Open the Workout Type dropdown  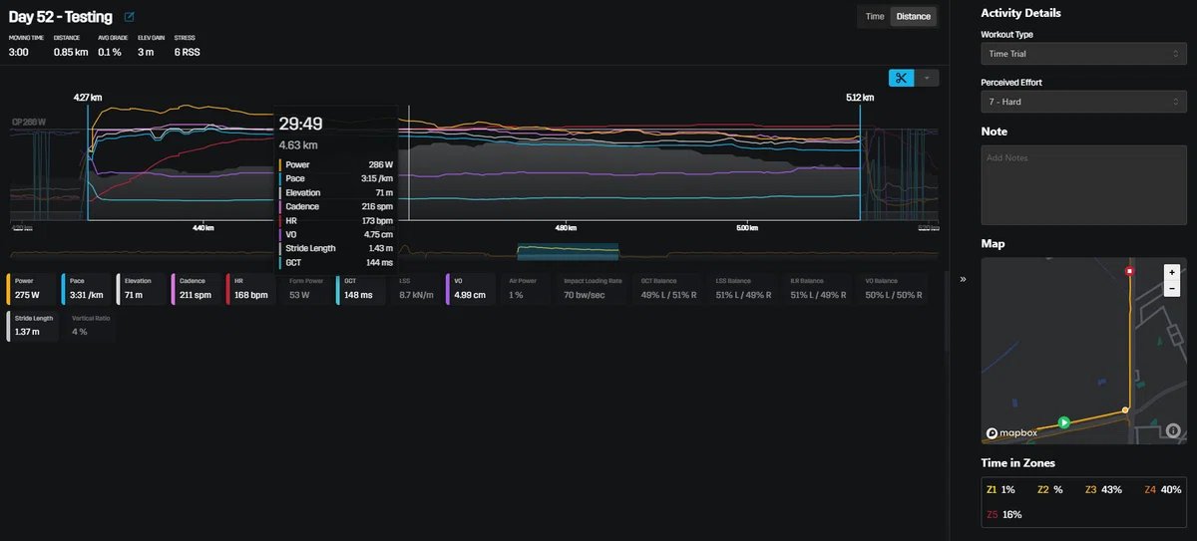tap(1083, 54)
